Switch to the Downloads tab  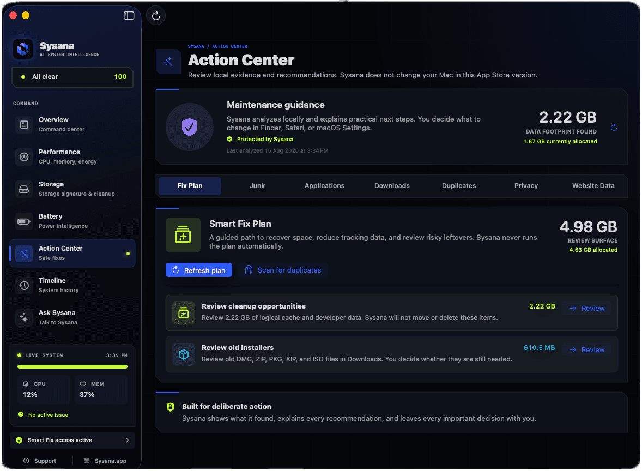click(392, 186)
